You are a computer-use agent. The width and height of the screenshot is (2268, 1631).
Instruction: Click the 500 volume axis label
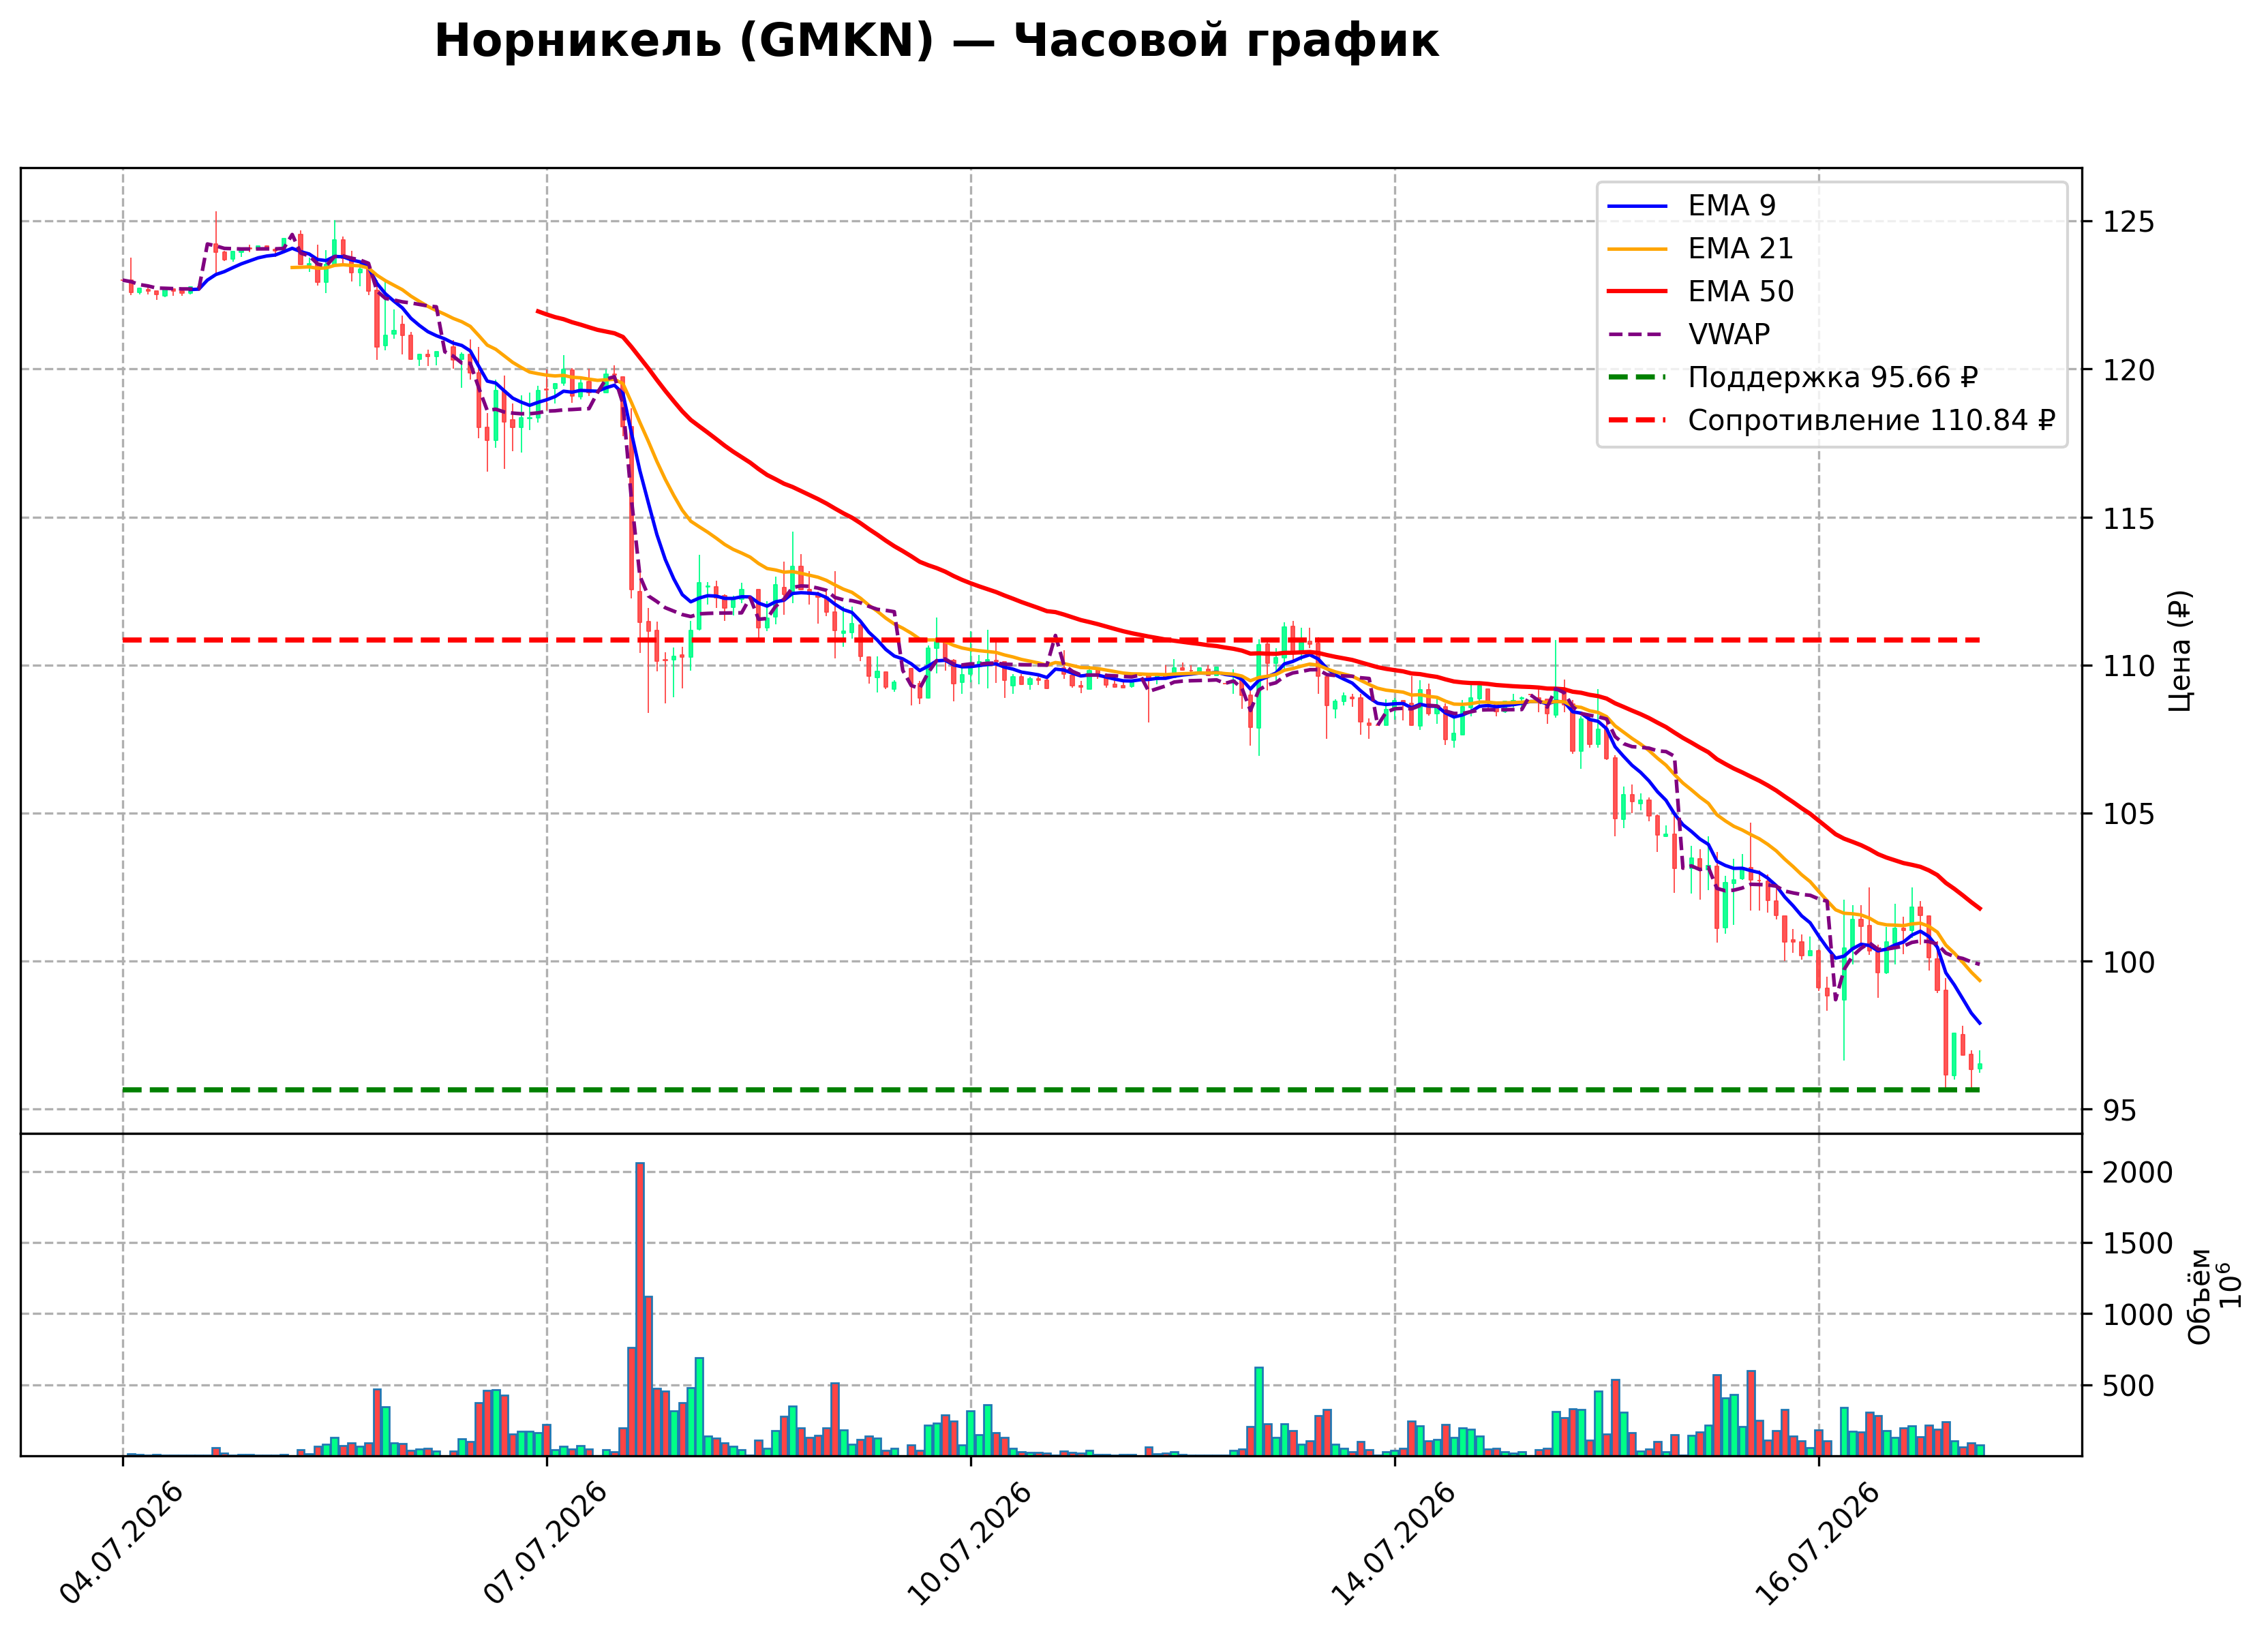pos(2128,1385)
